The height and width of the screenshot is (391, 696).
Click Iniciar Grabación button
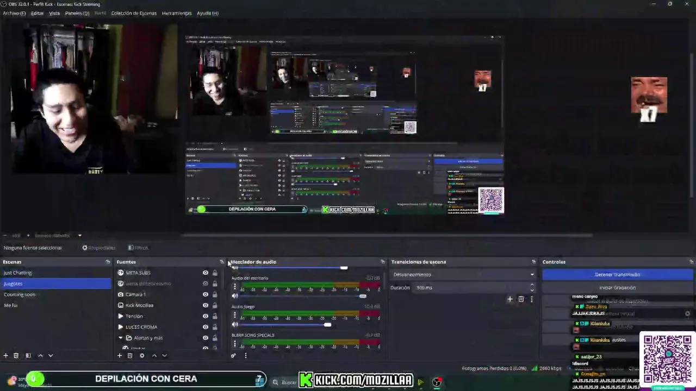618,288
